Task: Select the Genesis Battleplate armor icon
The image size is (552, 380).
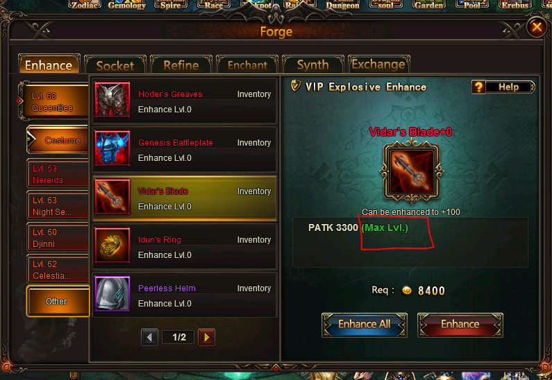Action: 112,148
